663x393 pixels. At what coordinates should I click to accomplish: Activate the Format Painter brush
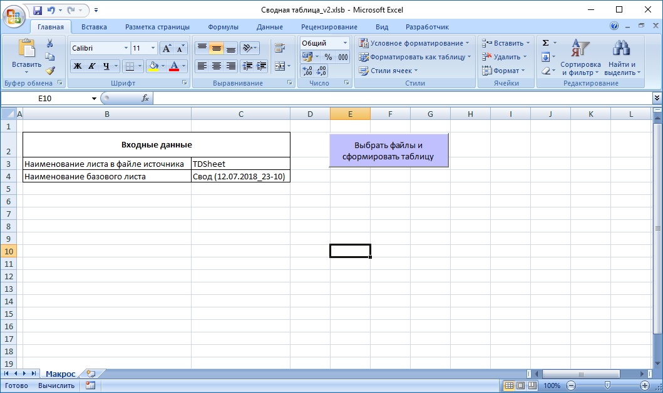point(50,71)
